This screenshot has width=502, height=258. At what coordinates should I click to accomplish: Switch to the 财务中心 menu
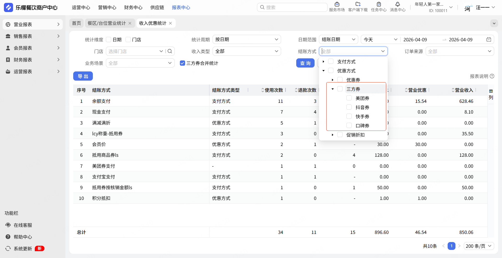pos(133,8)
